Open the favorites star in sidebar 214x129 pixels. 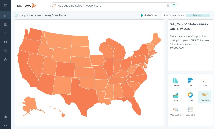[x=5, y=33]
